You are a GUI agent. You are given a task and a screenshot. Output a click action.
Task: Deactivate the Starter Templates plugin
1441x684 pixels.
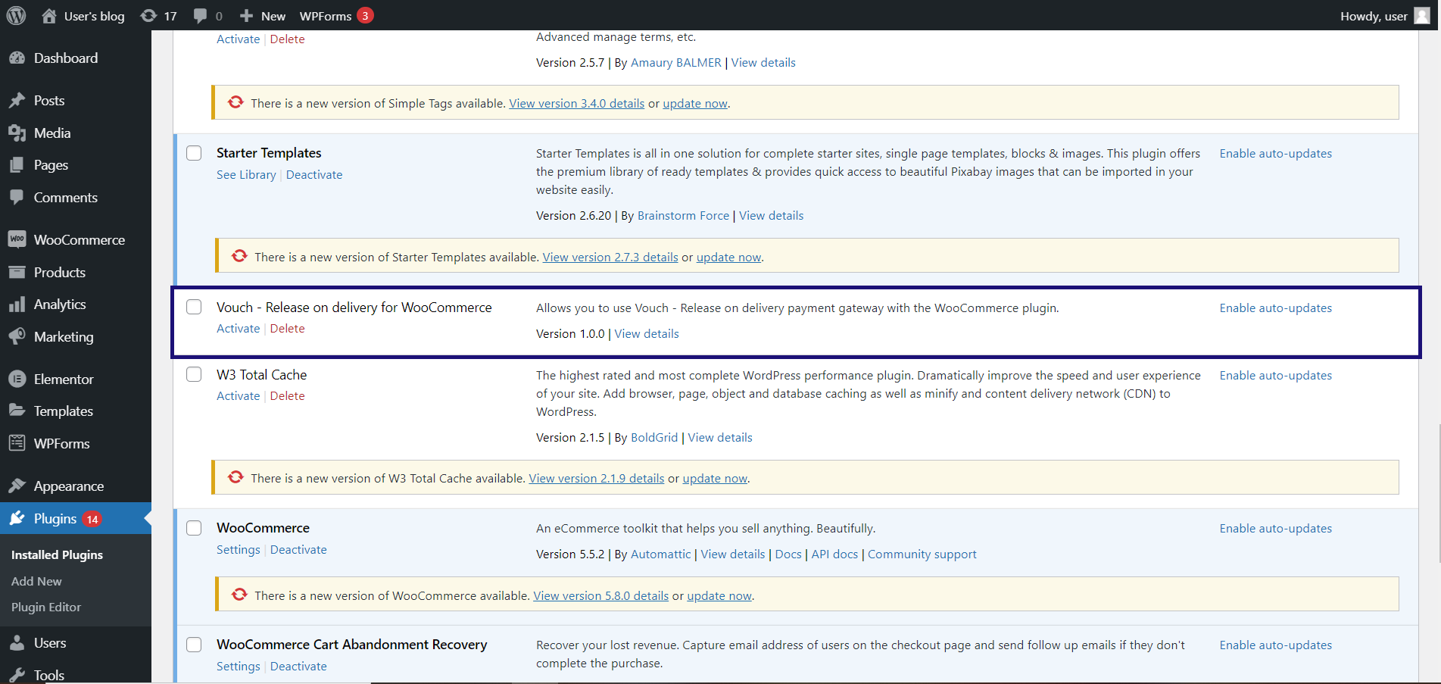pyautogui.click(x=314, y=174)
